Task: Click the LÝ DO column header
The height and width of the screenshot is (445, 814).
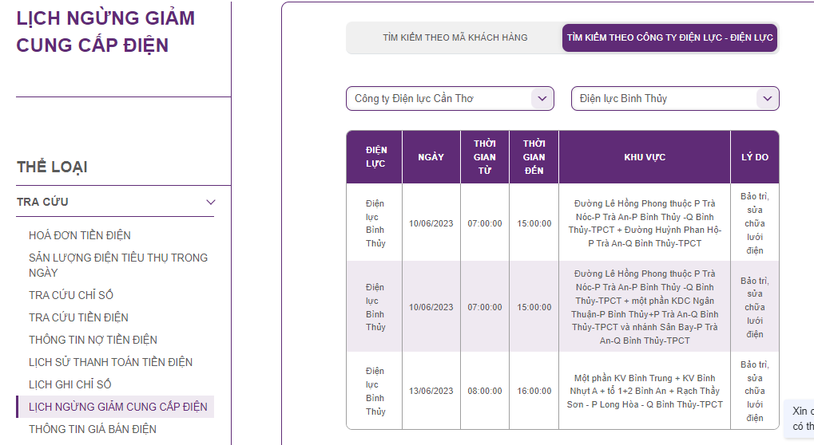Action: click(x=755, y=157)
